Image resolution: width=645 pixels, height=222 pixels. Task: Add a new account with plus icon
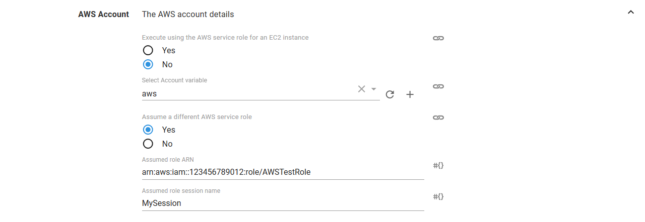point(410,94)
